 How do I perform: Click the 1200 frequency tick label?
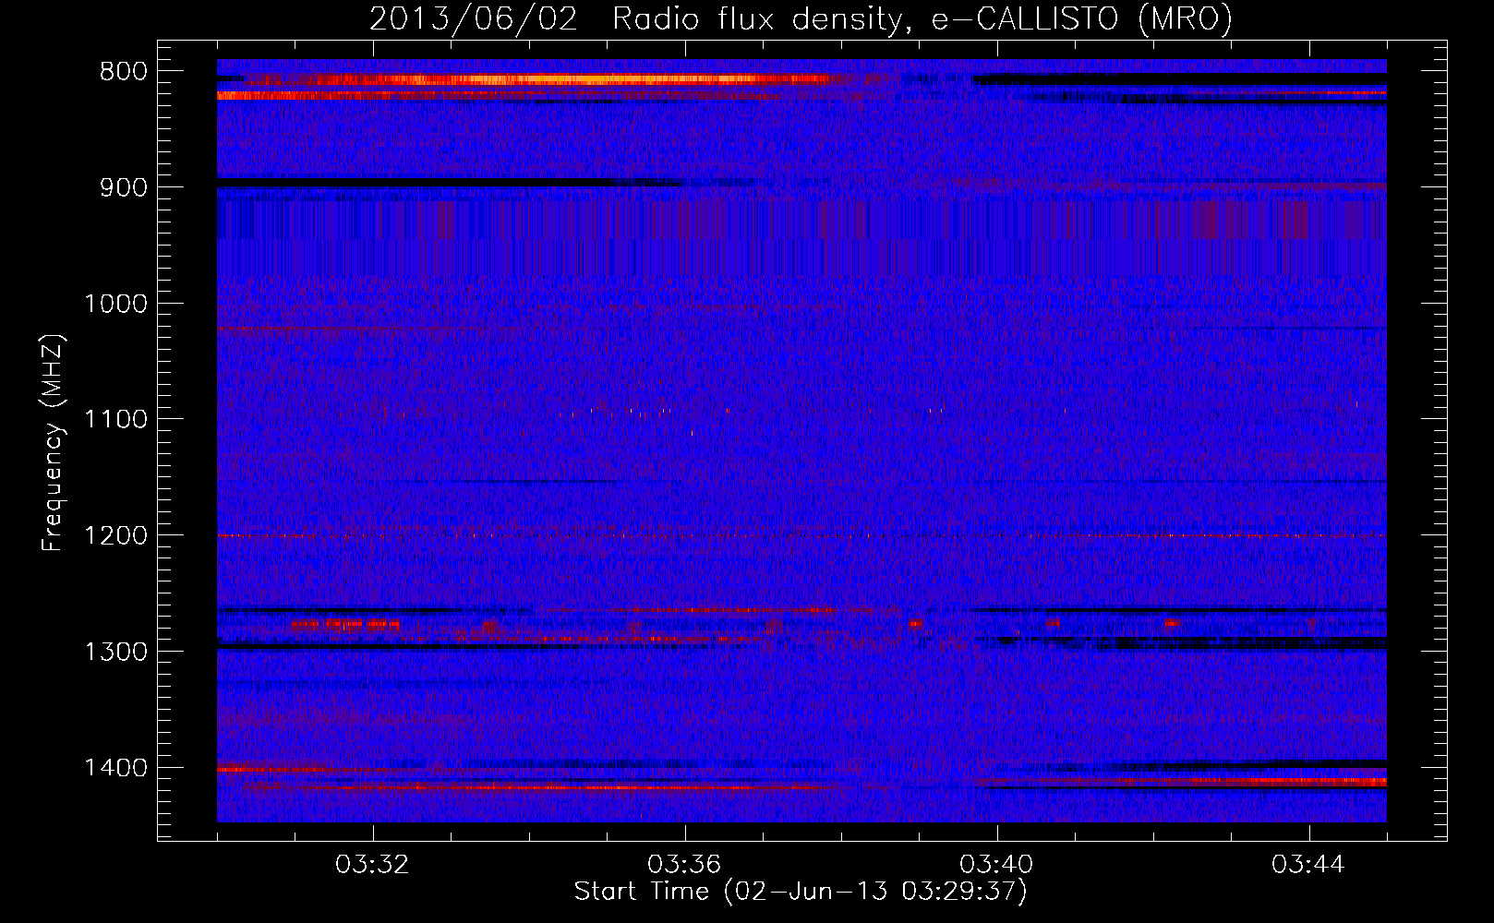tap(115, 536)
